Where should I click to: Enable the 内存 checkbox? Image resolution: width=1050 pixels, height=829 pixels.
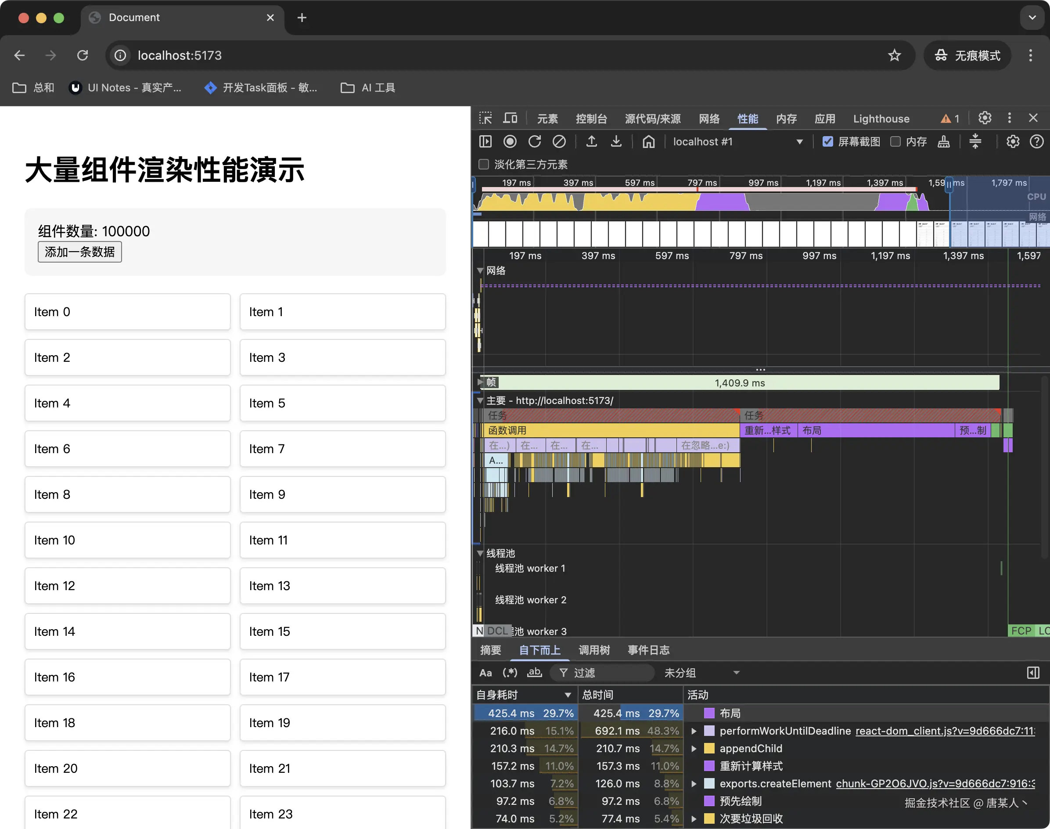tap(895, 141)
